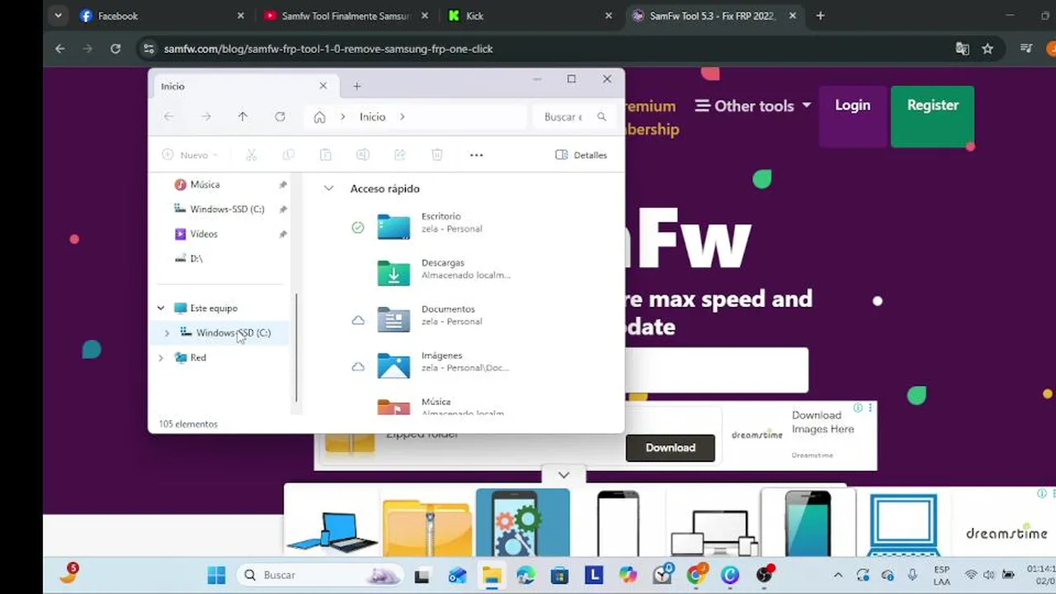Select the Rename icon in the Explorer toolbar
Screen dimensions: 1056x594
pyautogui.click(x=362, y=155)
